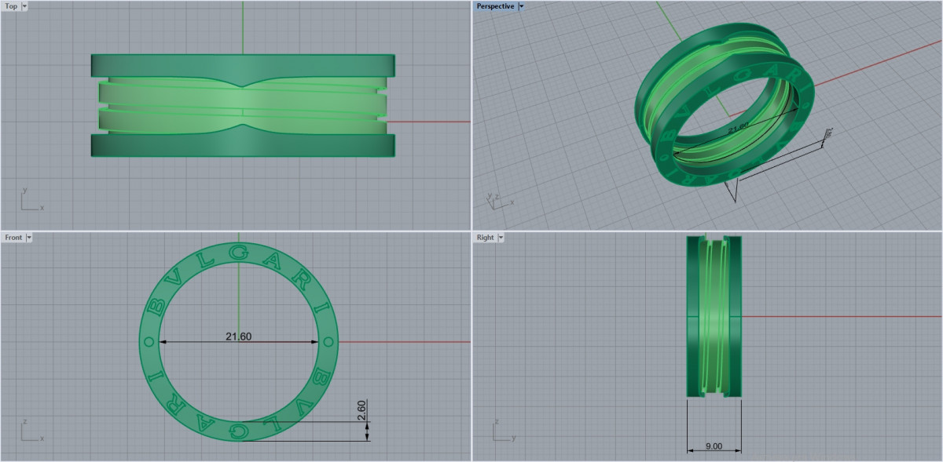Viewport: 943px width, 462px height.
Task: Click the Perspective viewport title label
Action: pyautogui.click(x=495, y=6)
